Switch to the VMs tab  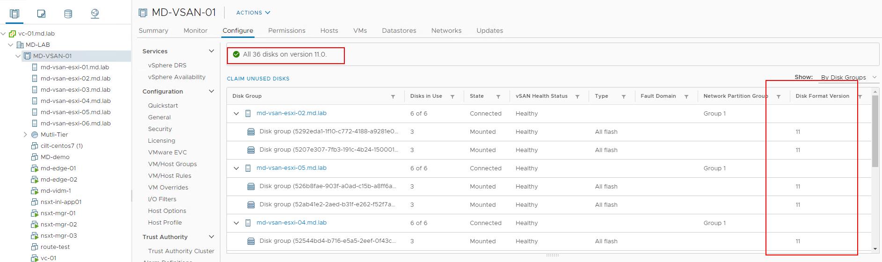click(360, 30)
